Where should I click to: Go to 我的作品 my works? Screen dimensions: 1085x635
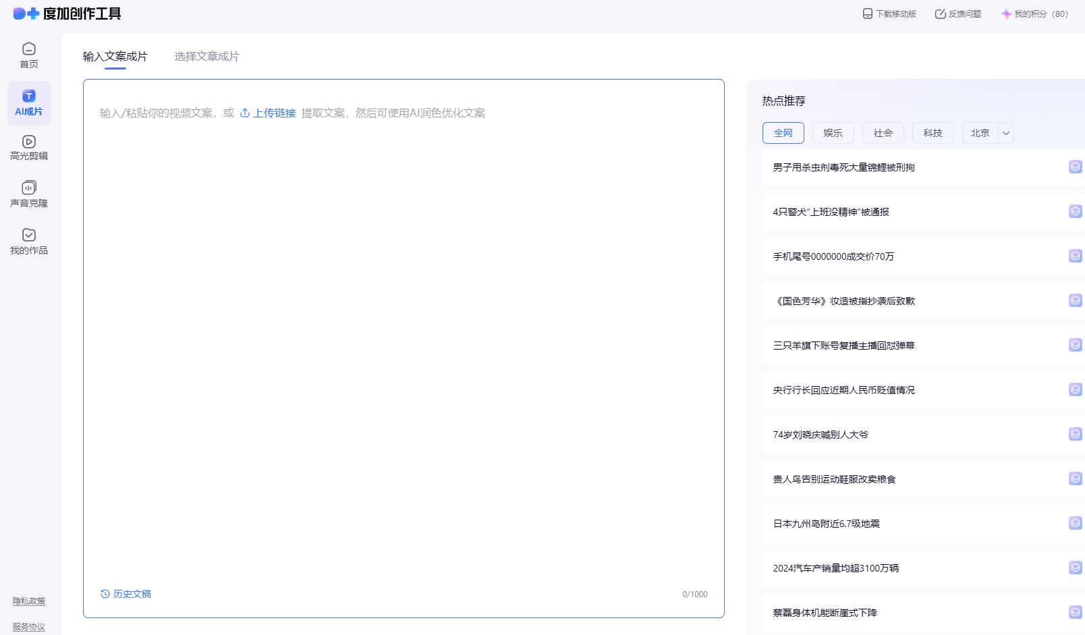tap(29, 242)
